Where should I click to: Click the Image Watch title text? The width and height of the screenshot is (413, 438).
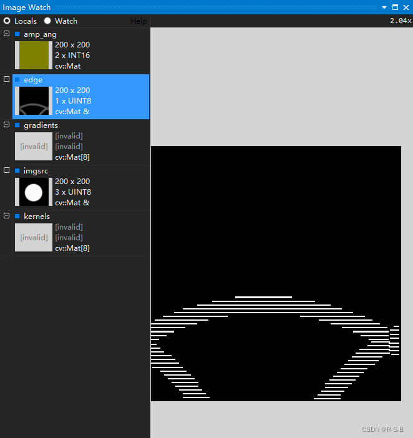click(x=27, y=7)
